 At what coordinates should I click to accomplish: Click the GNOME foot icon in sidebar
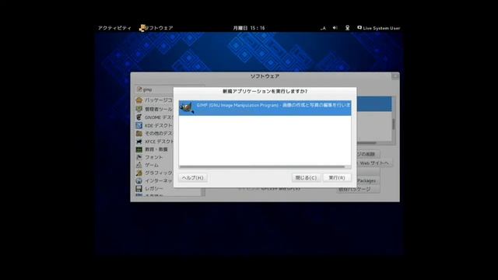[x=139, y=117]
